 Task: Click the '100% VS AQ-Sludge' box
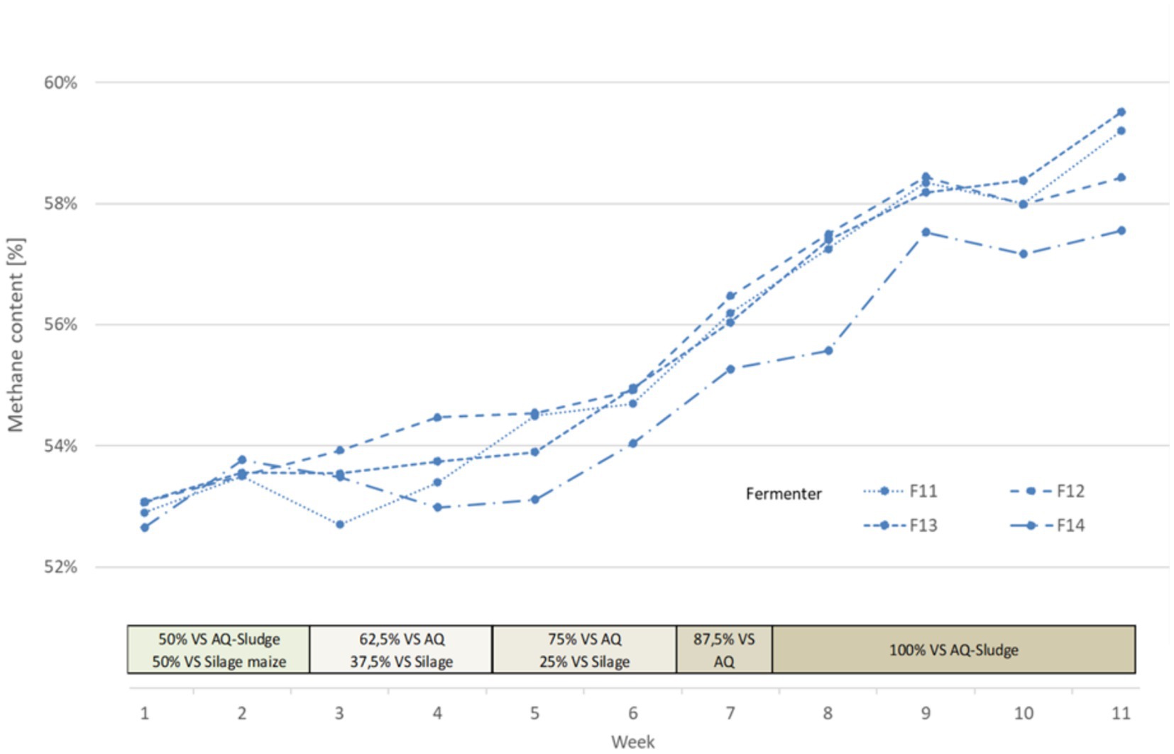tap(954, 650)
